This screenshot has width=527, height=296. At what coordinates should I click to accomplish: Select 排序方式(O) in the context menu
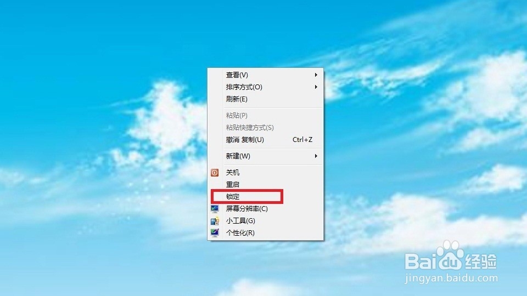(266, 87)
